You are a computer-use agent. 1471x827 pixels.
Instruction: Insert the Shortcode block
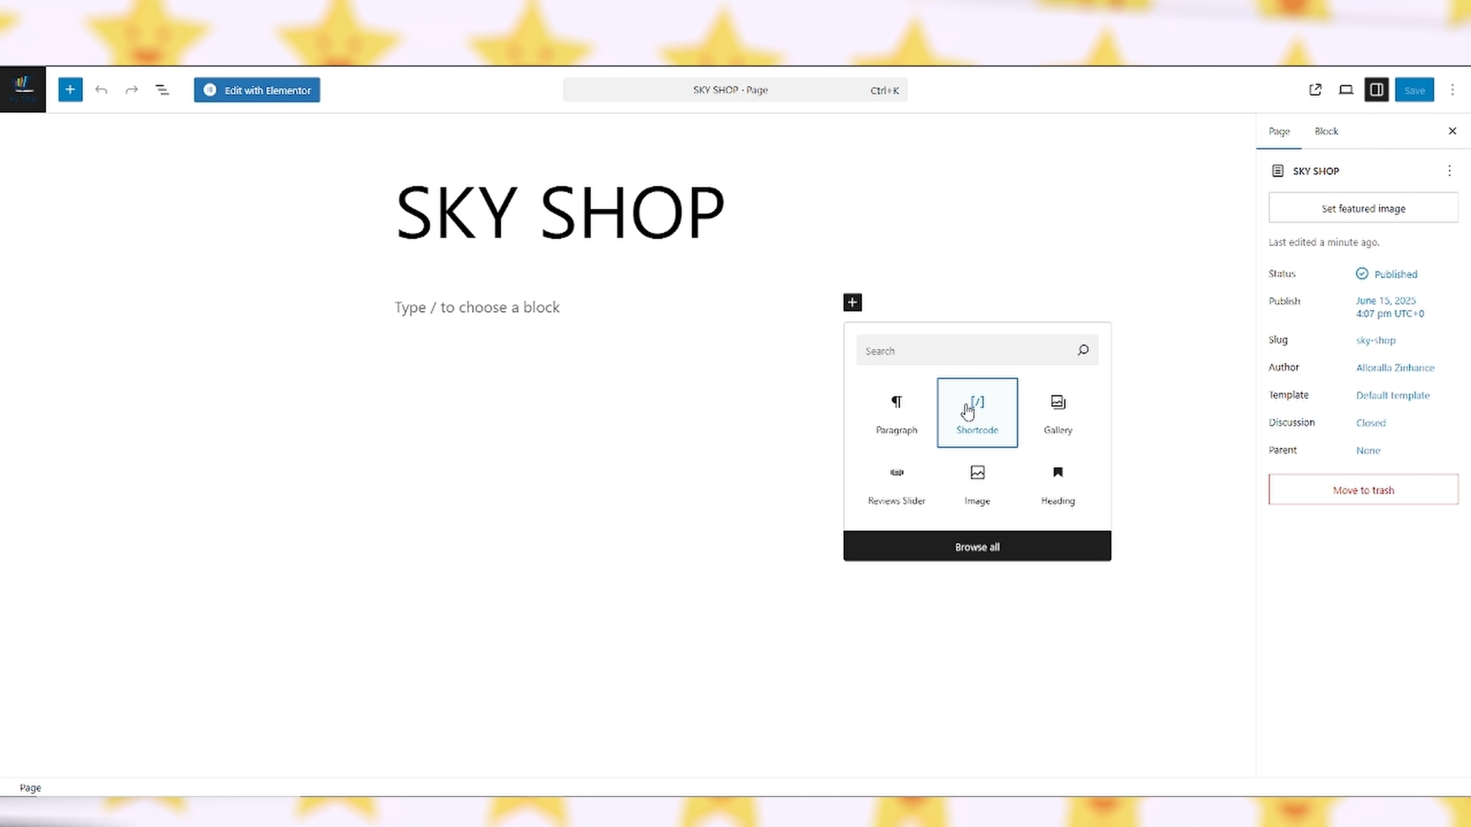tap(977, 413)
